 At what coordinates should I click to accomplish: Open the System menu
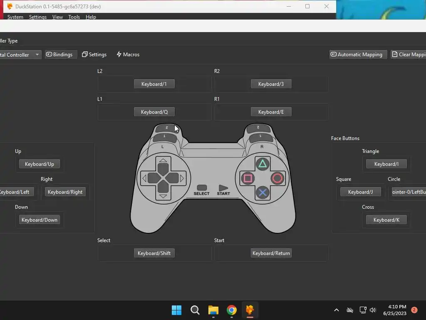pyautogui.click(x=15, y=17)
